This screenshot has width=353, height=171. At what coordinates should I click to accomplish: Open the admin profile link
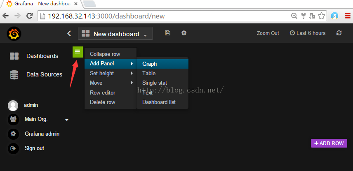[31, 105]
